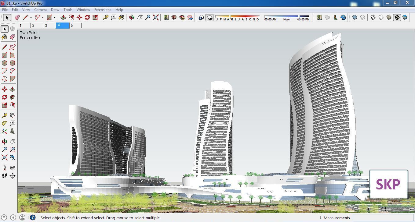Screen dimensions: 415x222
Task: Open the Add Location map icon
Action: (166, 18)
